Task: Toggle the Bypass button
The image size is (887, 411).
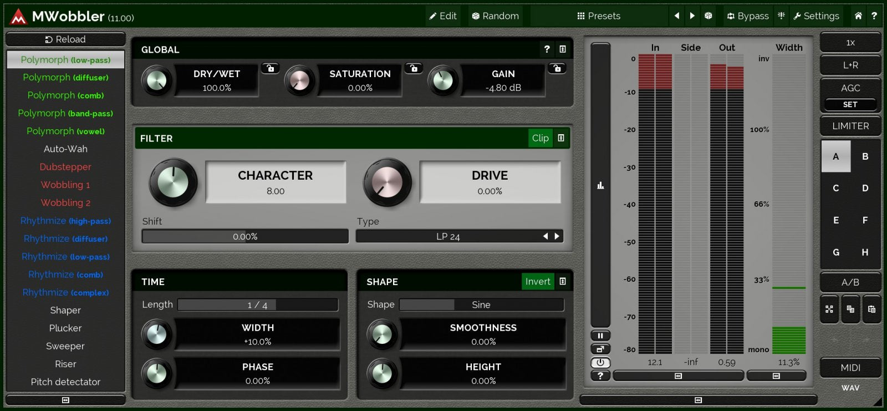Action: tap(747, 16)
